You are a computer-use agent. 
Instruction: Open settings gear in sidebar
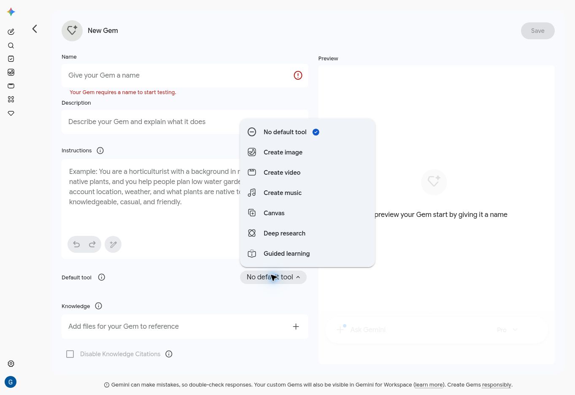point(11,363)
